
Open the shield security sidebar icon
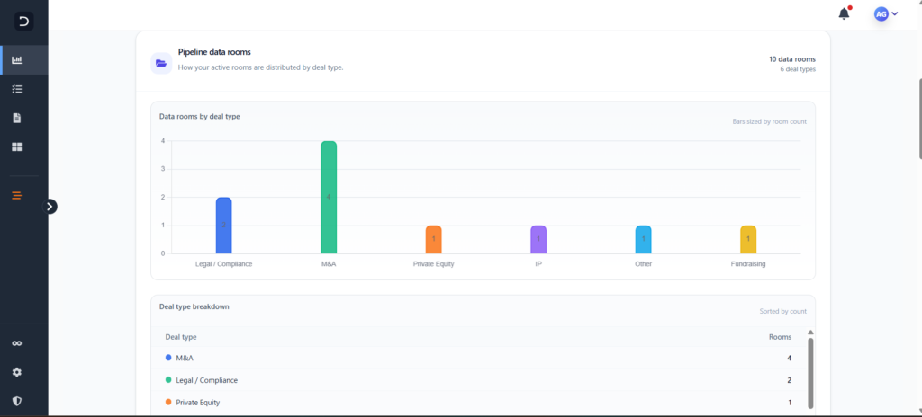click(x=17, y=401)
